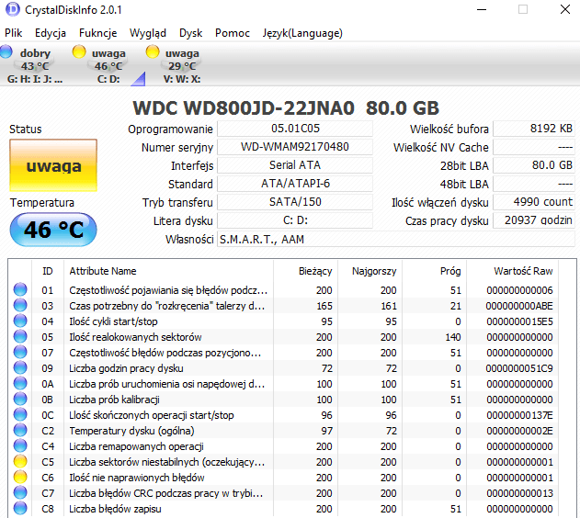Click the raw value 000000000ABE
This screenshot has height=518, width=580.
(519, 306)
